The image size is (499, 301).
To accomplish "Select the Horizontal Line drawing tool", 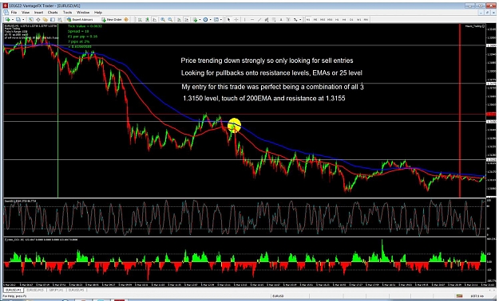I will tap(252, 20).
